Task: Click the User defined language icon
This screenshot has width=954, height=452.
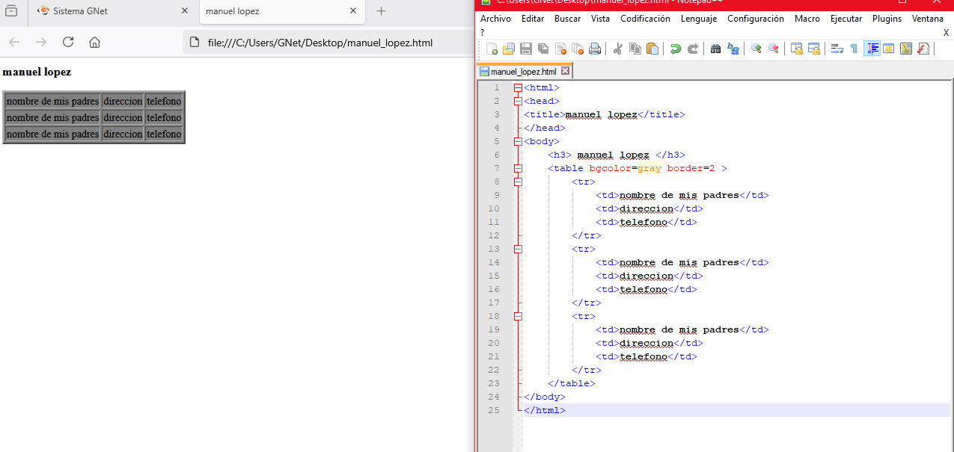Action: (889, 49)
